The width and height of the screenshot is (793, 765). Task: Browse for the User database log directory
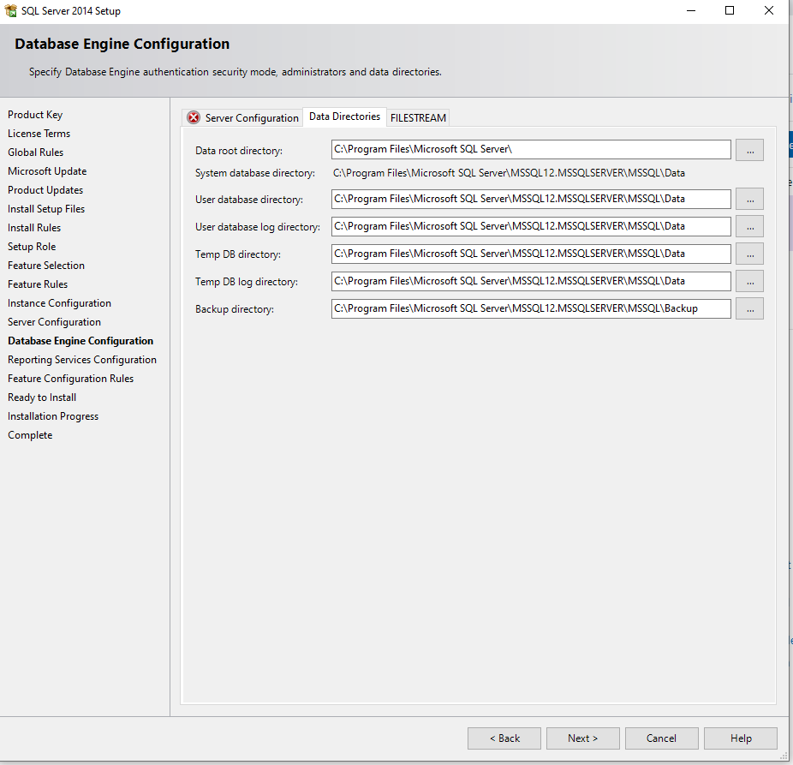(x=749, y=227)
